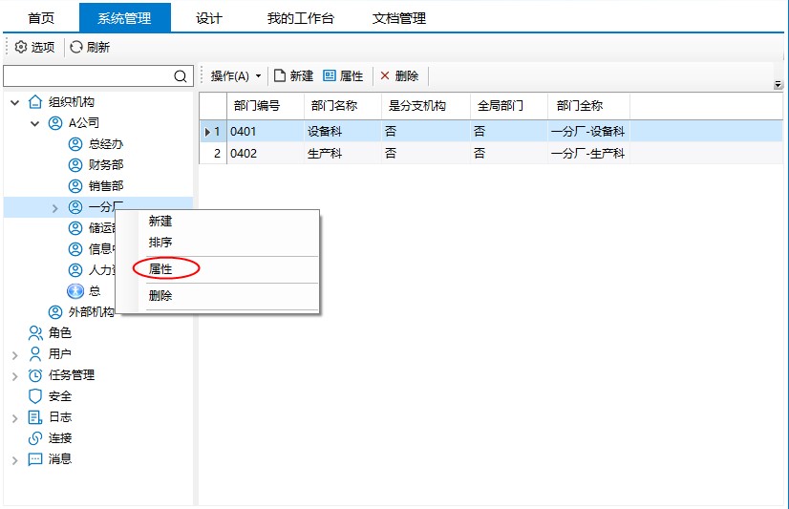Viewport: 789px width, 509px height.
Task: Choose 删除 in context menu
Action: click(x=160, y=295)
